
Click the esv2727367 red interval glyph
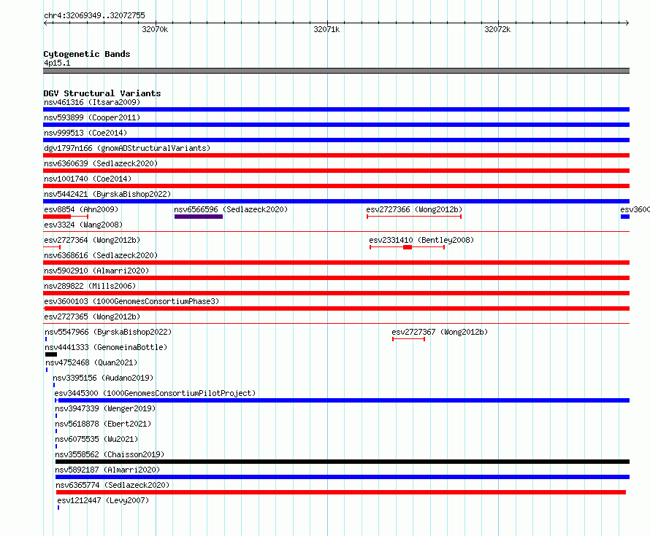tap(409, 339)
